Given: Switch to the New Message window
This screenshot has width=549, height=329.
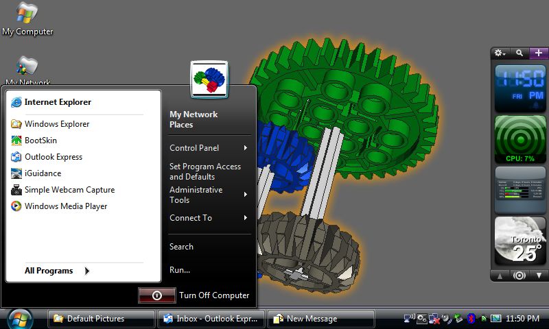Looking at the screenshot, I should (x=321, y=319).
